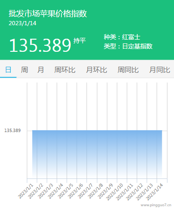The image size is (174, 209).
Task: Click the x-axis label 2023/1/1
Action: (x=26, y=191)
